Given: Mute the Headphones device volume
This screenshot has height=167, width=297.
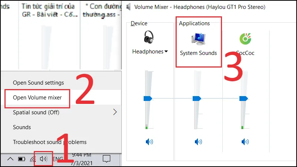Looking at the screenshot, I should [x=149, y=142].
